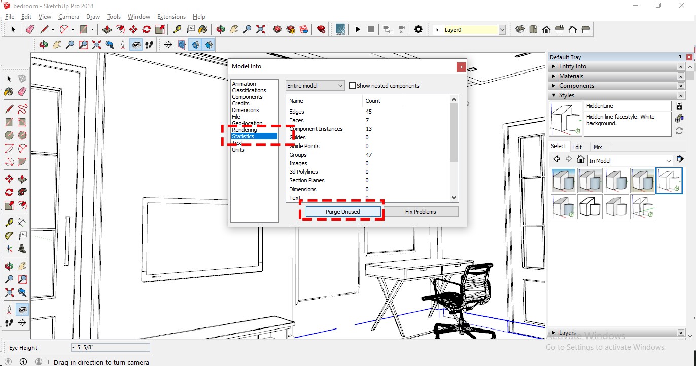Click inside the Eye Height input field
696x366 pixels.
point(111,348)
